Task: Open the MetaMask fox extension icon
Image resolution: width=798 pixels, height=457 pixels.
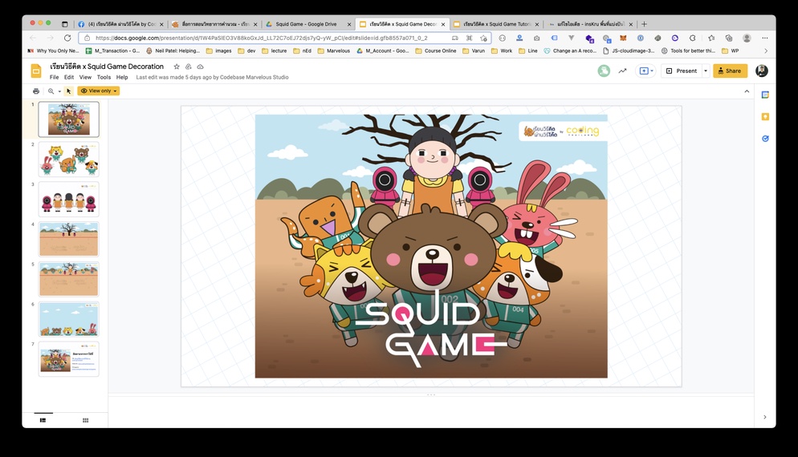Action: pos(622,38)
